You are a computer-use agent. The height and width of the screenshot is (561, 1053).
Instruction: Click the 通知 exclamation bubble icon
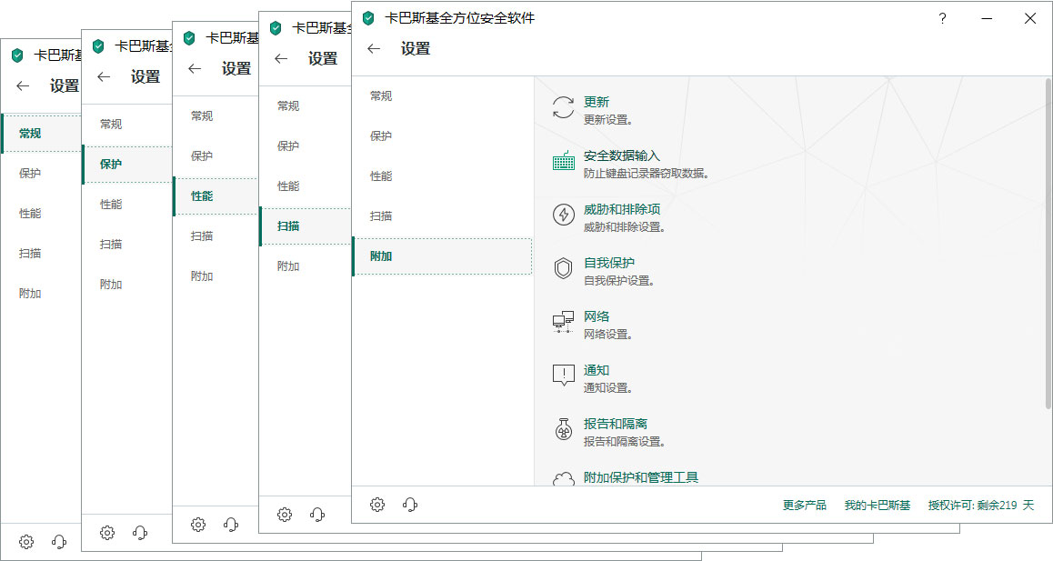pyautogui.click(x=564, y=376)
